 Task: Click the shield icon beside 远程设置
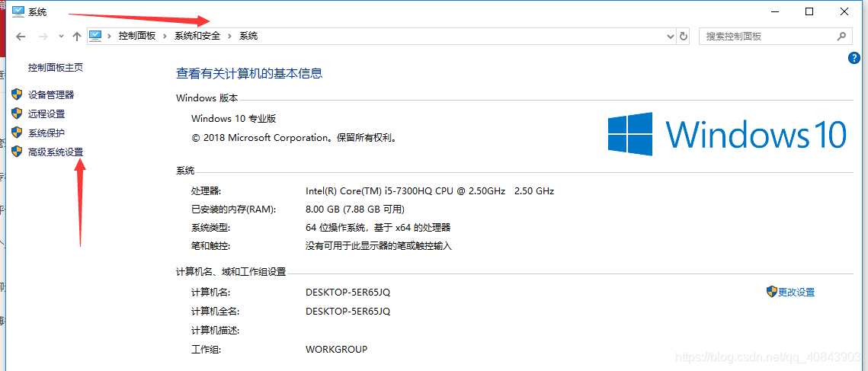(x=18, y=114)
